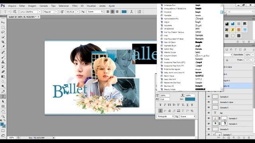The height and width of the screenshot is (143, 255).
Task: Switch to the ballet document tab
Action: click(22, 17)
